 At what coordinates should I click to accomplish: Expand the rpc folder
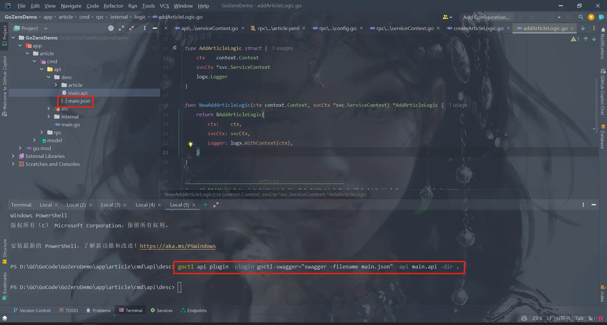point(41,132)
